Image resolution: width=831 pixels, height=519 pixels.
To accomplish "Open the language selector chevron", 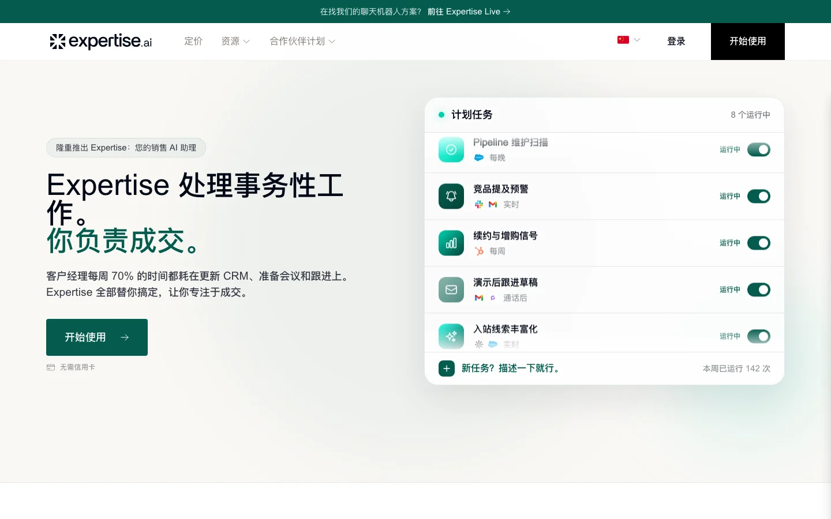I will pos(637,40).
